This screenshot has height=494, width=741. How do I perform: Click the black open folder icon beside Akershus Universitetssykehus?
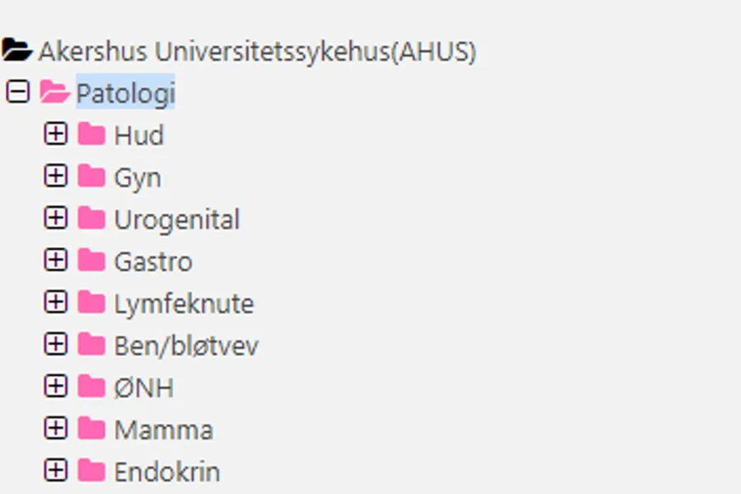[16, 51]
